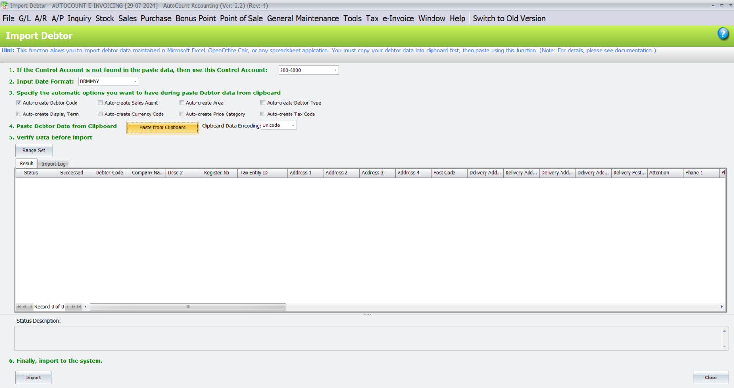Screen dimensions: 734x388
Task: Tick Auto-create Area checkbox
Action: click(182, 103)
